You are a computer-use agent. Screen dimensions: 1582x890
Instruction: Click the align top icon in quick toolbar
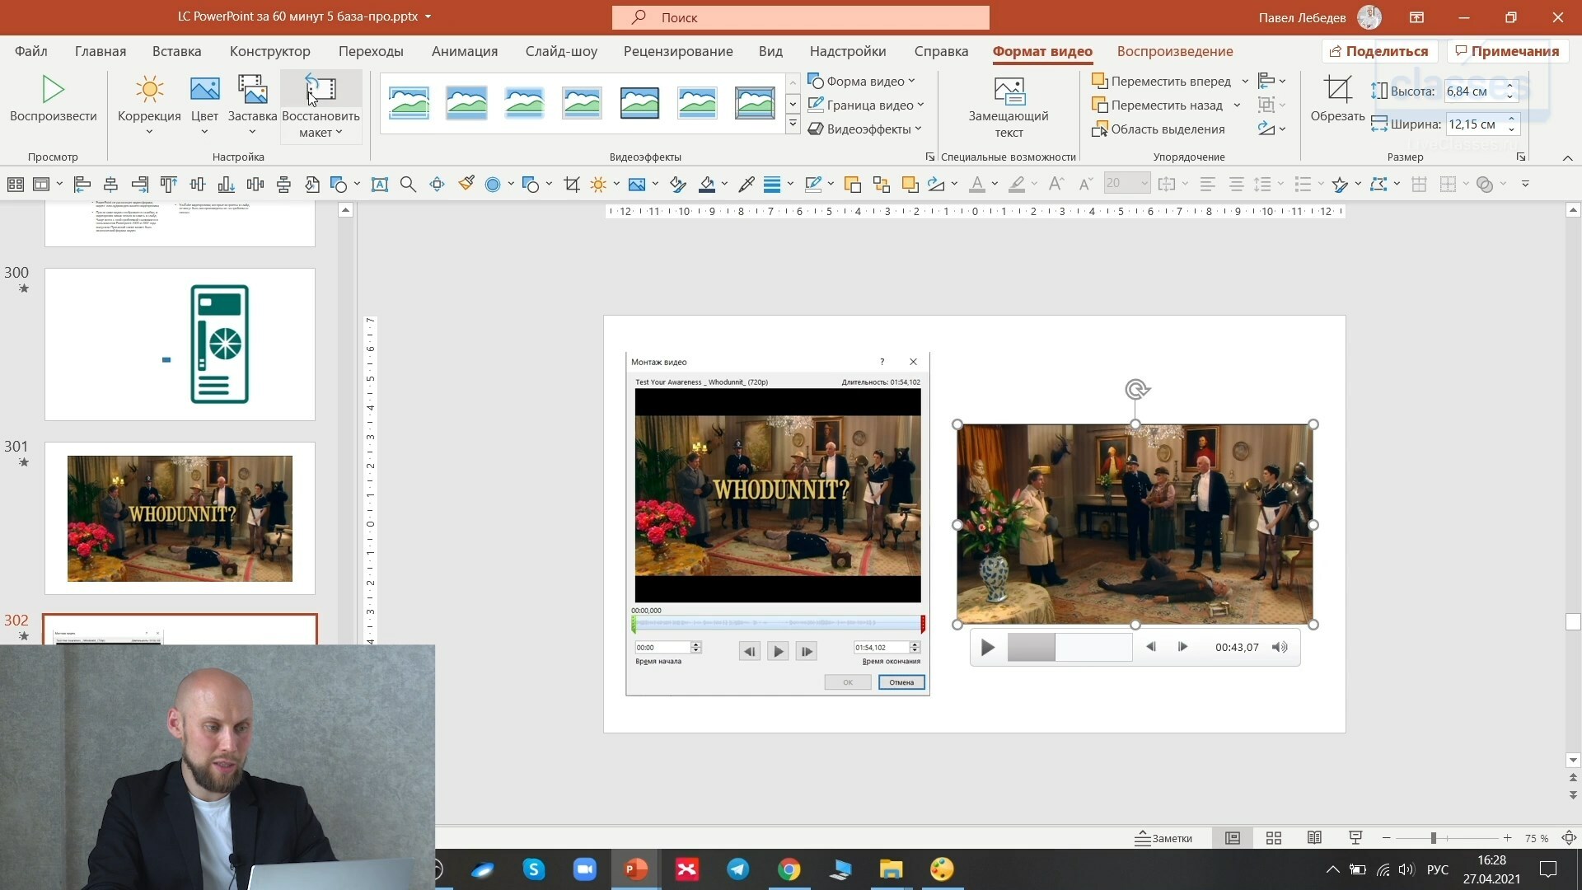(x=168, y=185)
